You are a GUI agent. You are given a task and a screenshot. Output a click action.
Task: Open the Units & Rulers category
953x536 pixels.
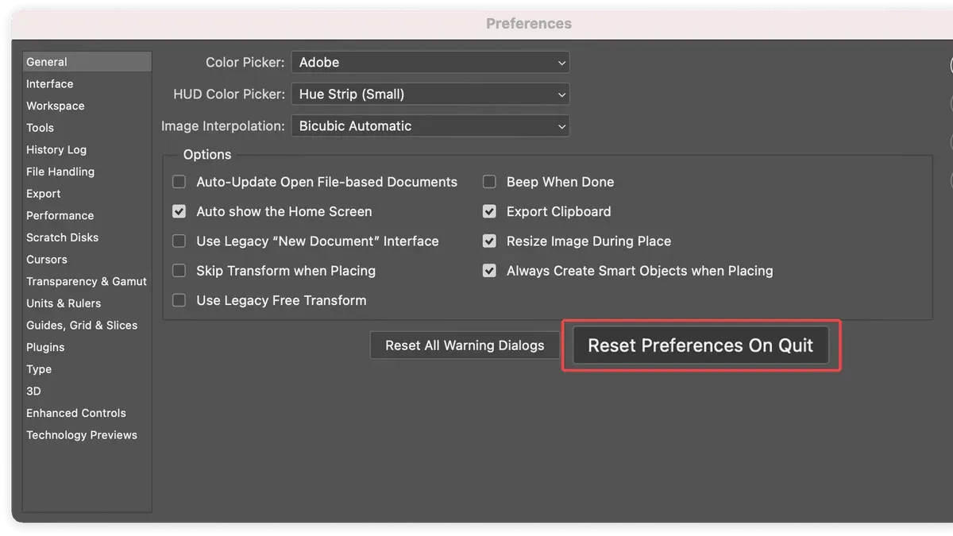(x=87, y=303)
